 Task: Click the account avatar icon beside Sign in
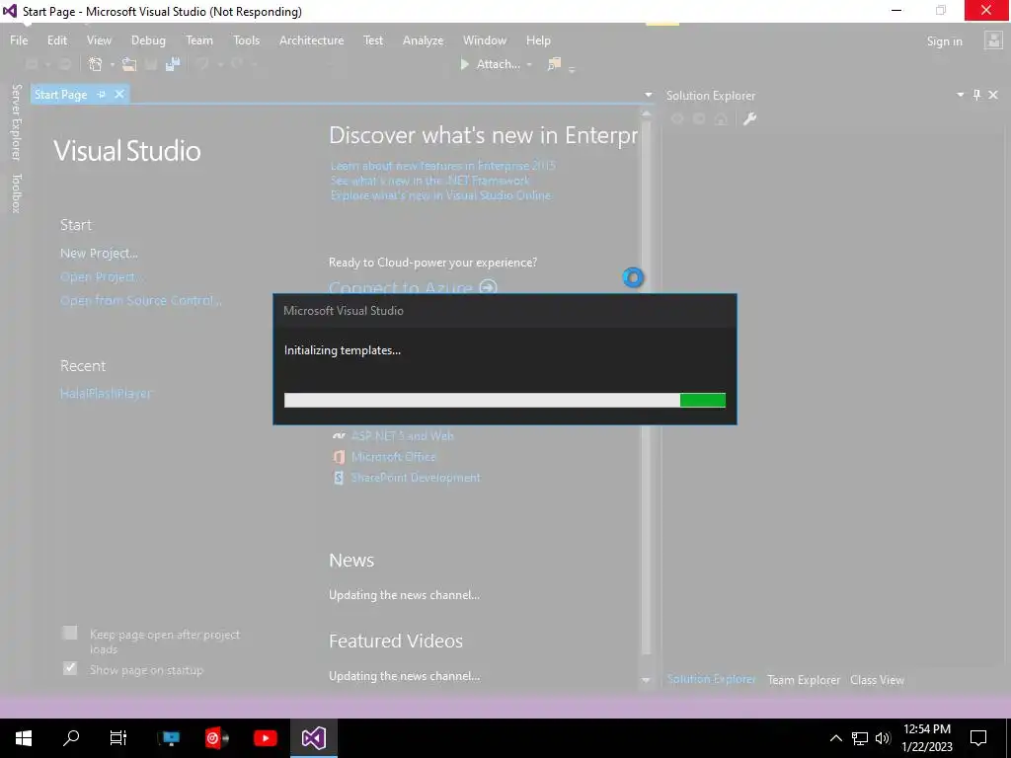[x=993, y=40]
